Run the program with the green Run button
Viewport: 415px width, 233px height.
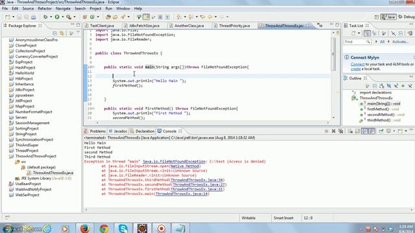(57, 17)
